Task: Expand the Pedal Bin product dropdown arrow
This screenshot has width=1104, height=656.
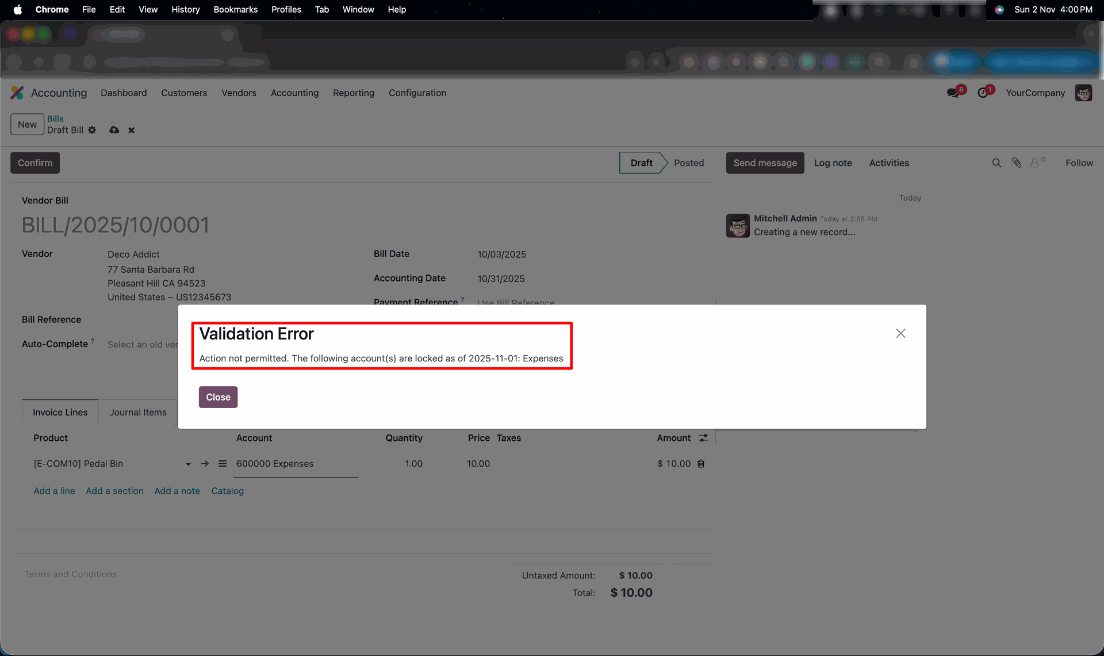Action: [x=188, y=464]
